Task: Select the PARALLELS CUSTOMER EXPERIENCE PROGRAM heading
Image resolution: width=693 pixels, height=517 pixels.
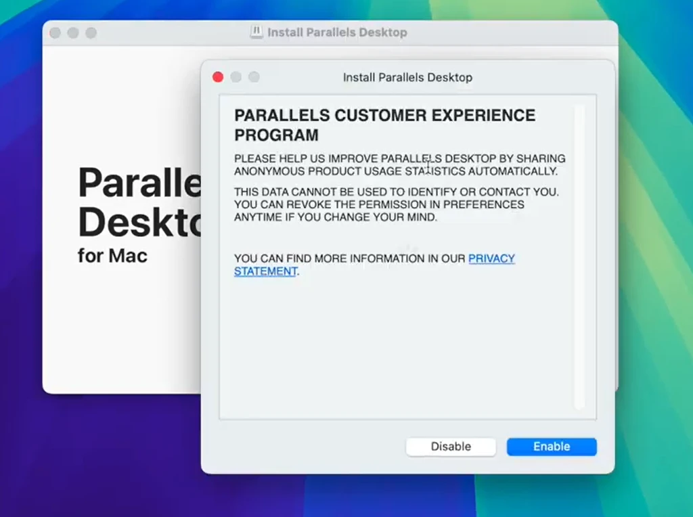Action: (x=384, y=125)
